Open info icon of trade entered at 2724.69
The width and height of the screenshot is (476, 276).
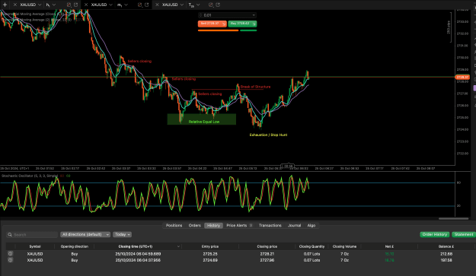pos(11,260)
